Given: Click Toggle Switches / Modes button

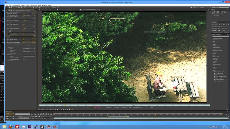Looking at the screenshot, I should coord(35,120).
